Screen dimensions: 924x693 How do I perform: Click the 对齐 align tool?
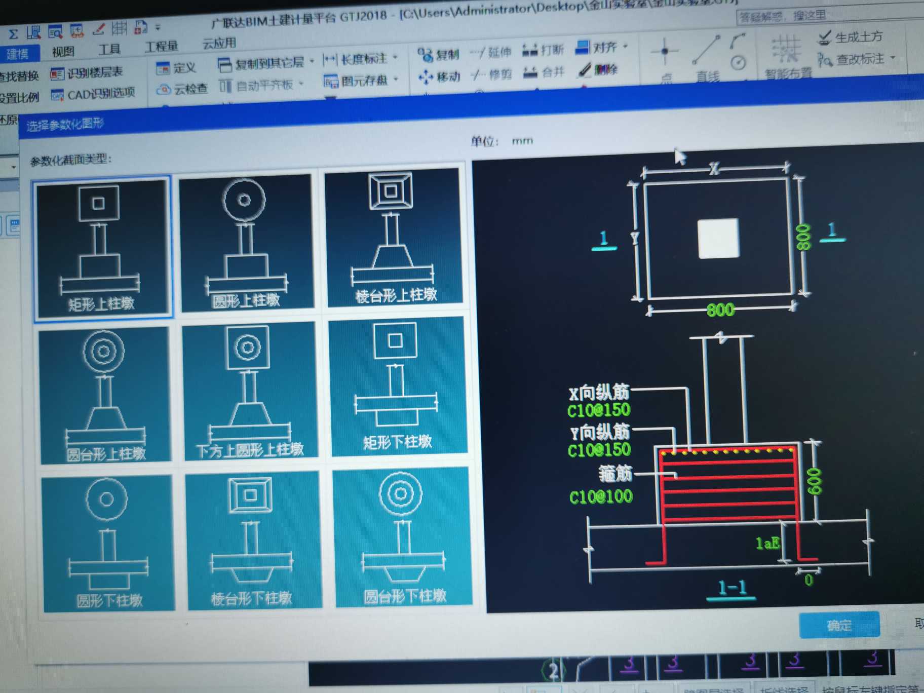point(597,48)
